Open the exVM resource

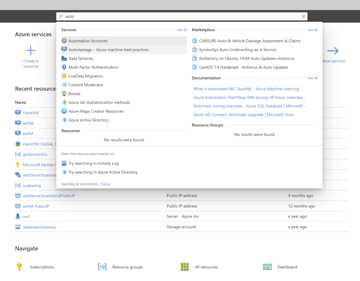tap(28, 134)
